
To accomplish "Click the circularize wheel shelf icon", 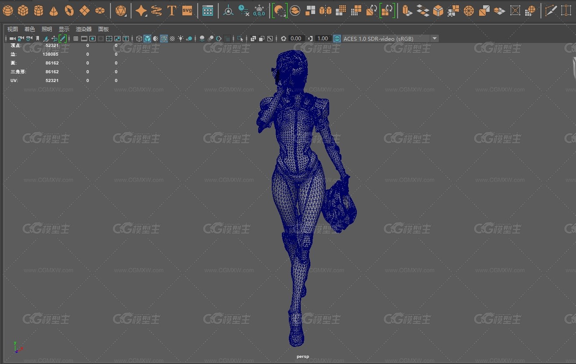I will pos(469,10).
